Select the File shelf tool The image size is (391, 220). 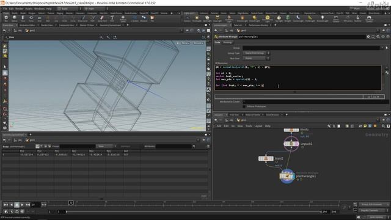(x=152, y=18)
